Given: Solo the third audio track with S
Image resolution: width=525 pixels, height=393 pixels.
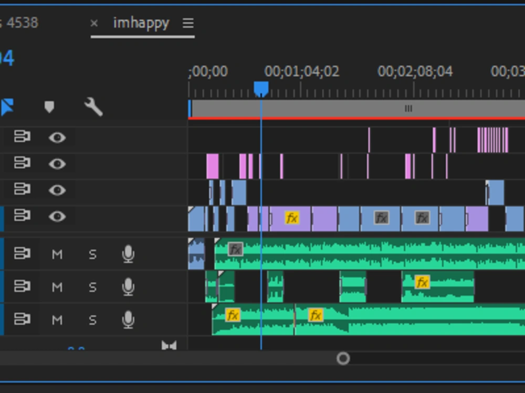Looking at the screenshot, I should [x=93, y=321].
